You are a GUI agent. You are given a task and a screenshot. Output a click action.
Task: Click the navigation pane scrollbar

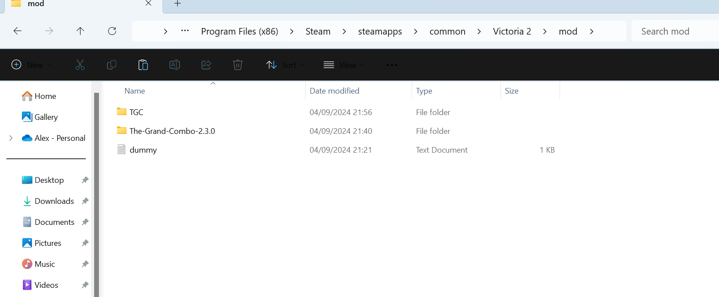pos(96,195)
